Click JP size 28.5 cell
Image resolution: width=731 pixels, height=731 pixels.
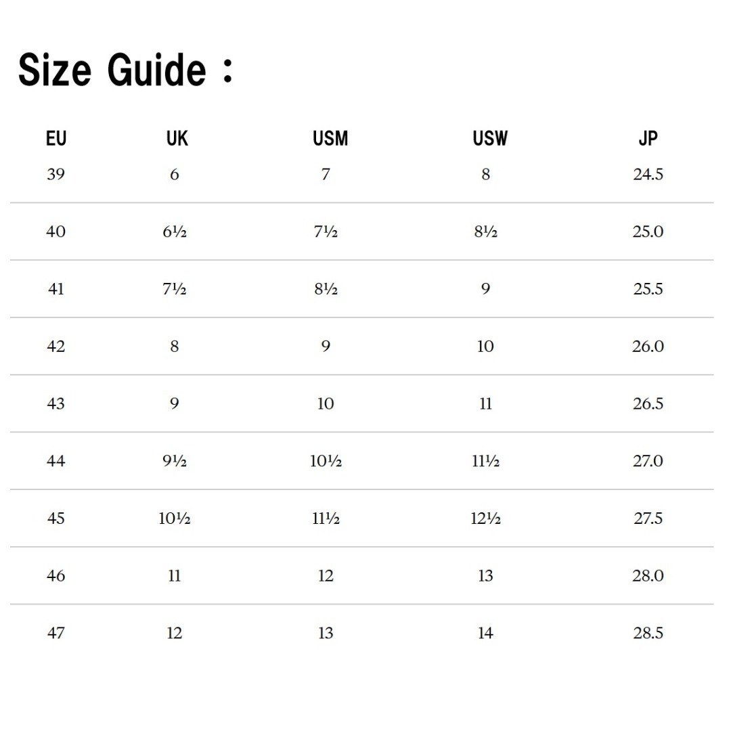coord(648,633)
